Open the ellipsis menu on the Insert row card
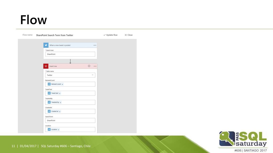This screenshot has height=153, width=273. tap(95, 66)
